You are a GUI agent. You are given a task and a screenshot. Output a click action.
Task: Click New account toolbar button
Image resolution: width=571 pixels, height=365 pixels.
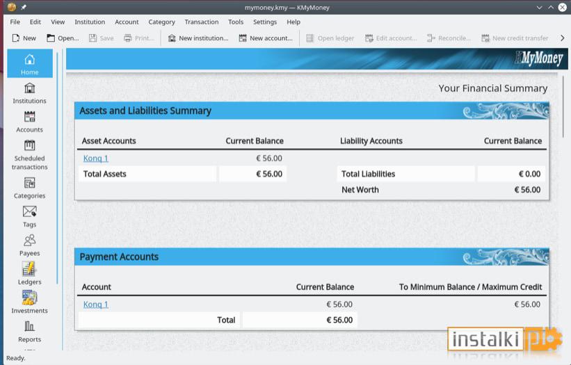266,38
